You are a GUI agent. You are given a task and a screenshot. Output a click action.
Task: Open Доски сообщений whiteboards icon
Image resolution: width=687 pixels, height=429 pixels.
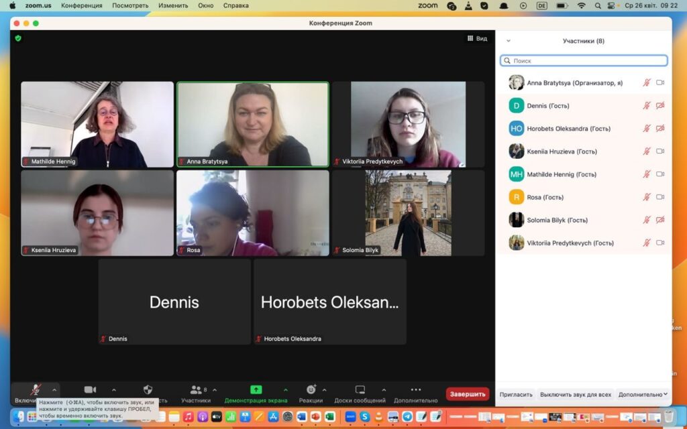click(x=360, y=389)
